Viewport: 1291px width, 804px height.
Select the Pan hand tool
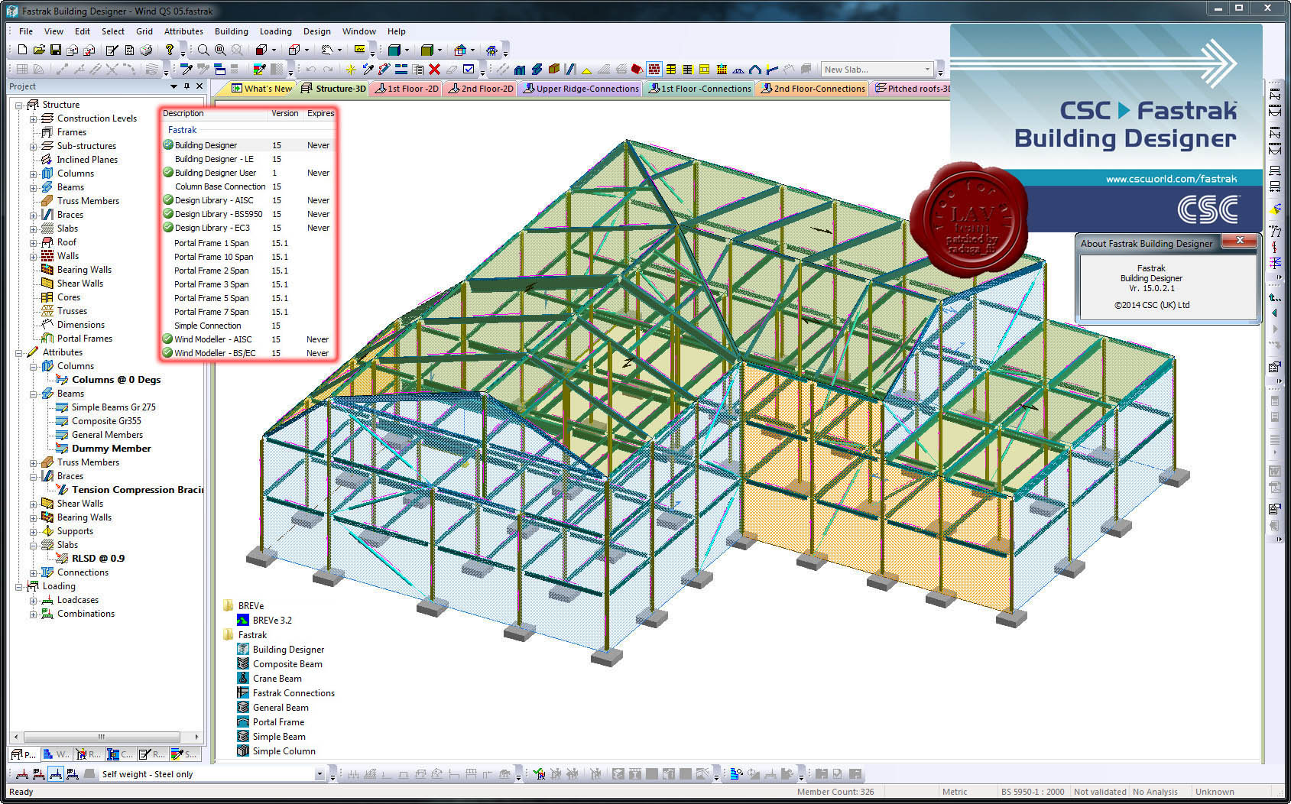(327, 50)
